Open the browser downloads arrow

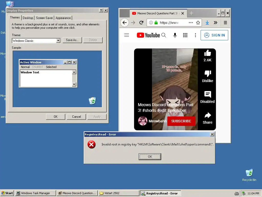207,23
